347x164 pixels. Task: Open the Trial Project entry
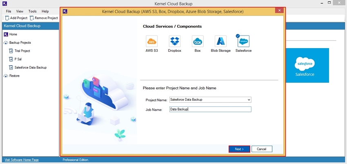(22, 51)
